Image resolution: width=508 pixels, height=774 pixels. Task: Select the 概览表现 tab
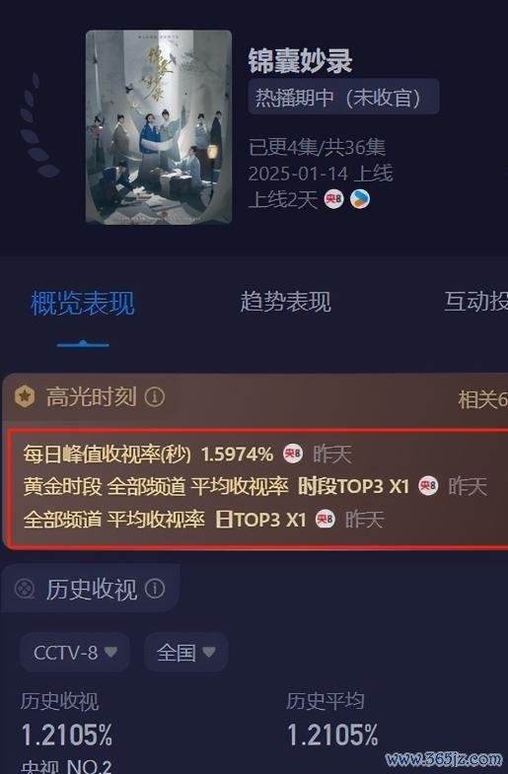click(x=83, y=303)
